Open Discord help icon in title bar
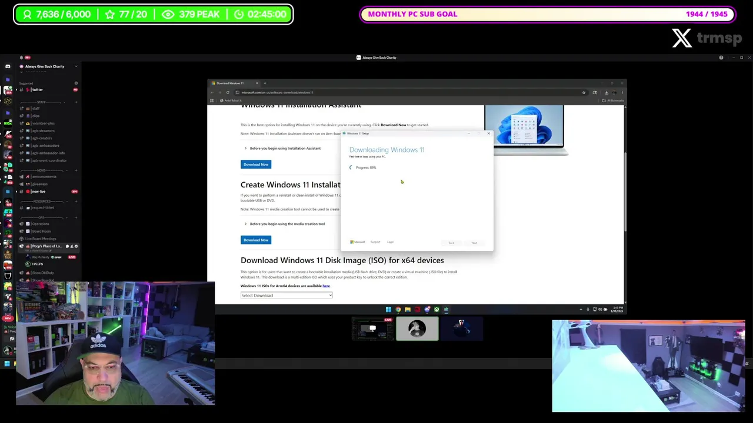This screenshot has height=423, width=753. (x=721, y=58)
